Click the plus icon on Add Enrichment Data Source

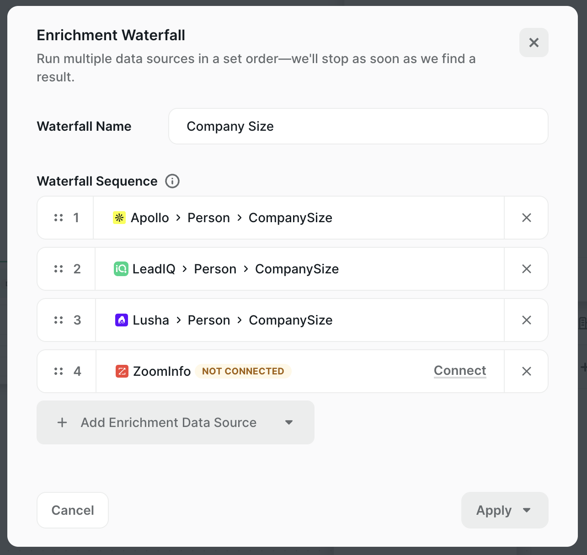tap(62, 422)
